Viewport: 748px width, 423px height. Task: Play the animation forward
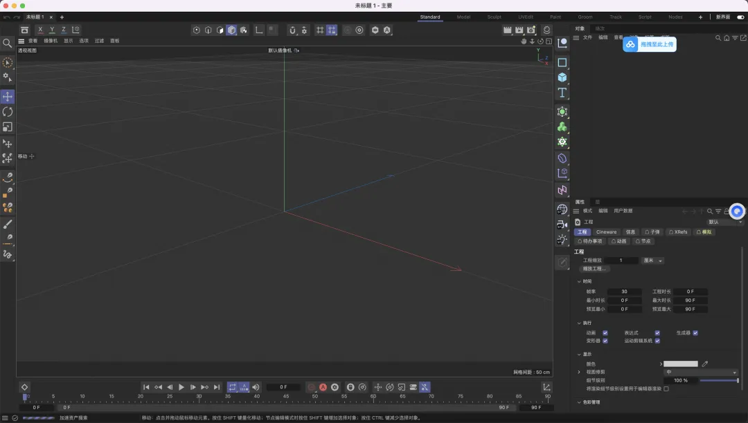point(181,387)
